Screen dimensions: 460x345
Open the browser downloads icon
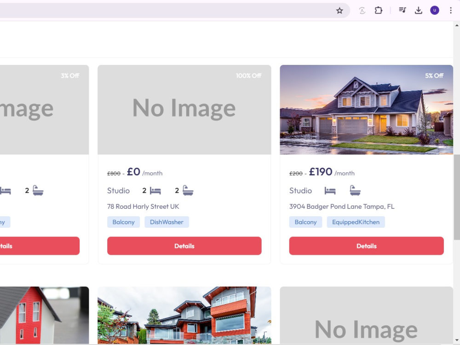[x=419, y=11]
